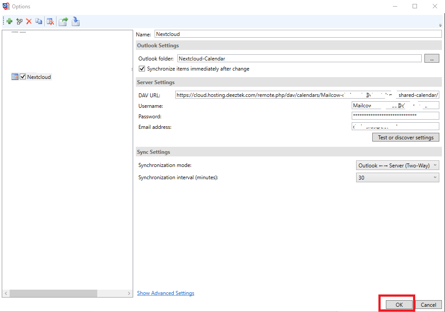445x312 pixels.
Task: Click the profile list horizontal scrollbar
Action: pyautogui.click(x=53, y=293)
